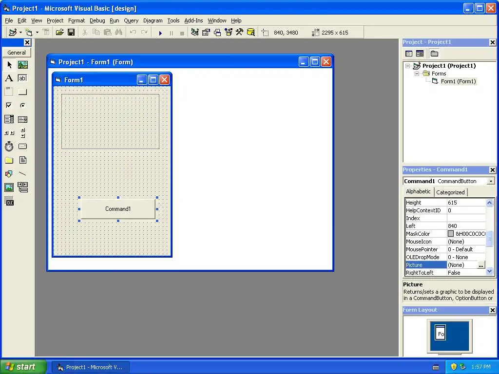Click the Save Project toolbar icon

tap(71, 32)
